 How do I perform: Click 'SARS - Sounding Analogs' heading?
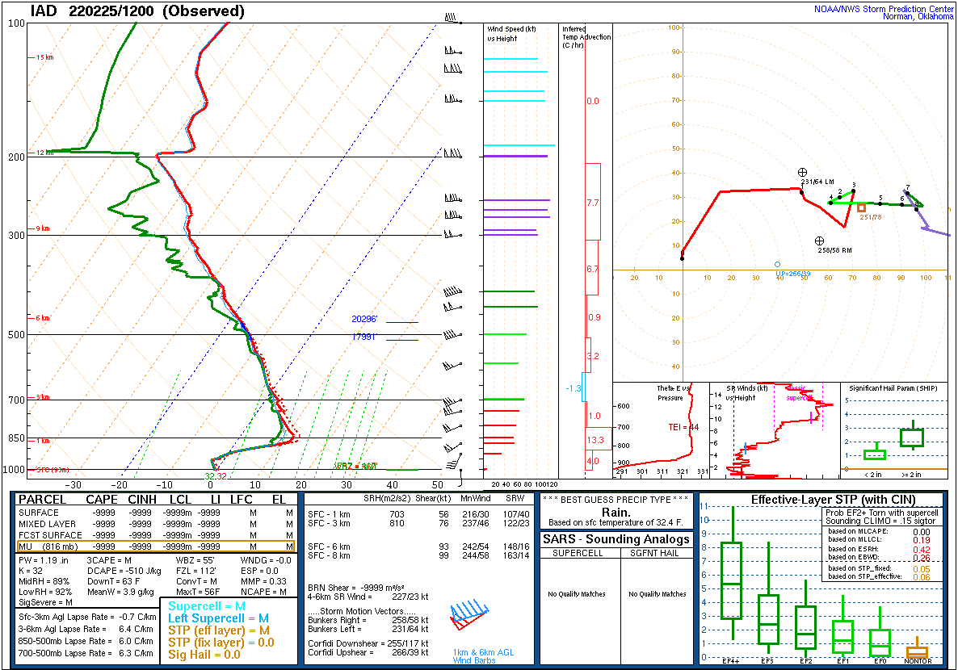point(616,538)
